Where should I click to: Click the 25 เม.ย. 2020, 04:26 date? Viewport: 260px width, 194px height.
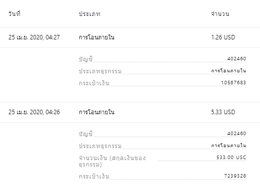click(x=34, y=112)
